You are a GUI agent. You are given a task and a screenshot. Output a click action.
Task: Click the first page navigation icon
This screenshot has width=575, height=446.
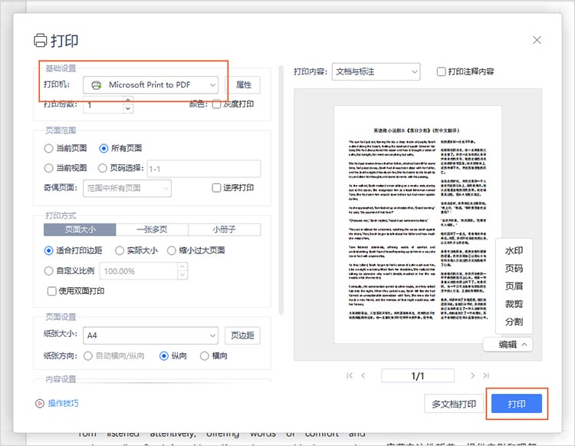[x=350, y=375]
